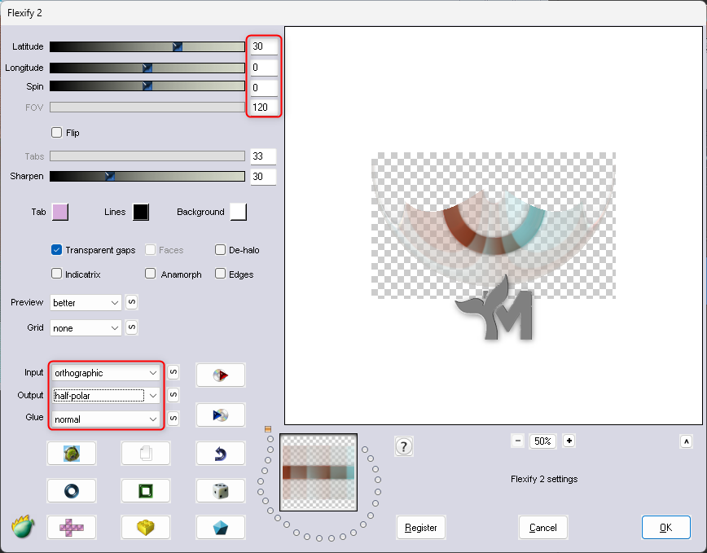
Task: Enable the De-halo checkbox
Action: click(221, 250)
